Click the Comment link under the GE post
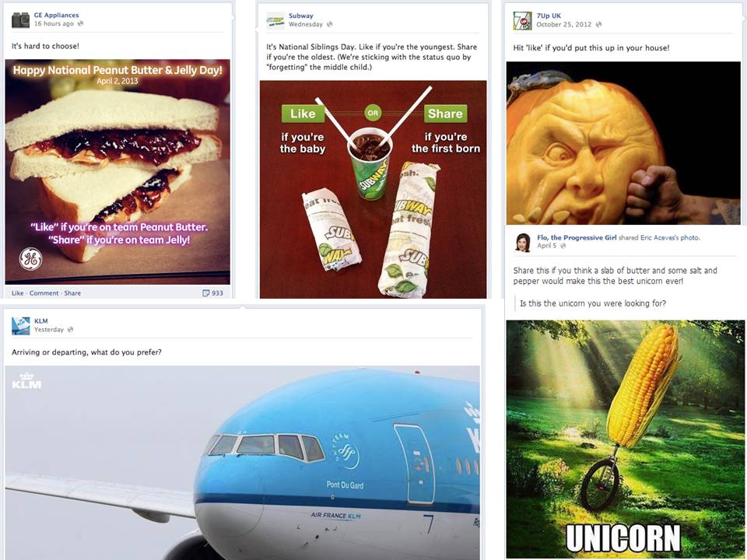Viewport: 747px width, 560px height. (44, 293)
